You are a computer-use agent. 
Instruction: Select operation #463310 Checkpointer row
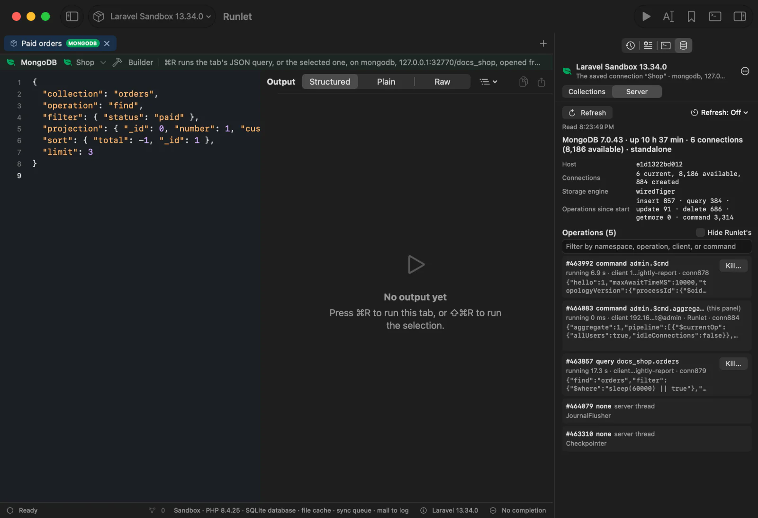click(657, 439)
